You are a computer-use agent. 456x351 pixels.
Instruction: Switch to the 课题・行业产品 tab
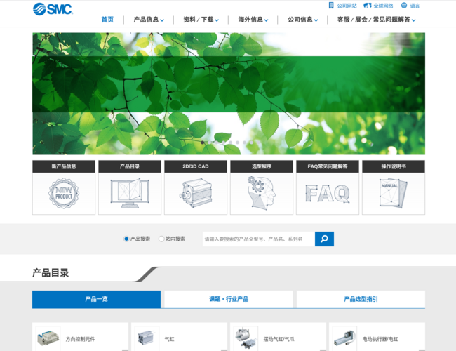229,299
